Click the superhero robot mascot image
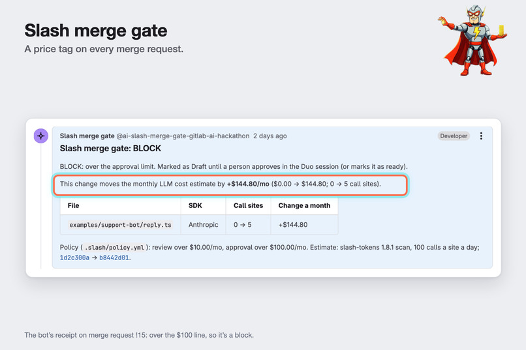The image size is (526, 350). pyautogui.click(x=472, y=40)
